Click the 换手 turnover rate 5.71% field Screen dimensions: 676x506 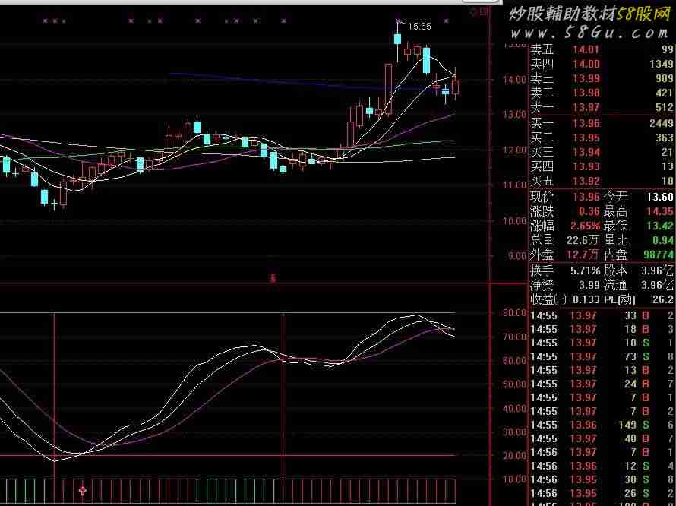click(583, 270)
